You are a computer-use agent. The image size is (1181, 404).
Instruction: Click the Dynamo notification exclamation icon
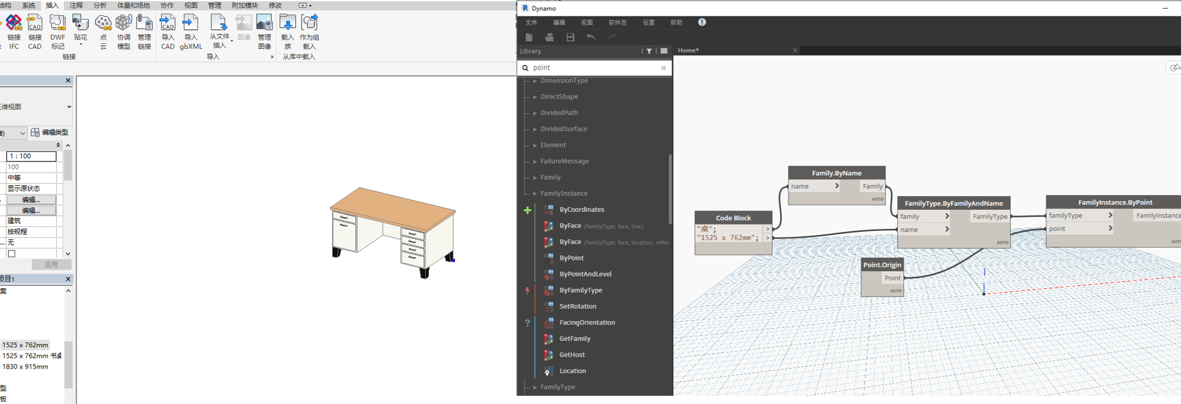[x=702, y=22]
